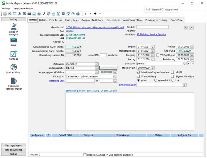The image size is (207, 158).
Task: Click the Schaden anlegen sidebar icon
Action: [13, 27]
